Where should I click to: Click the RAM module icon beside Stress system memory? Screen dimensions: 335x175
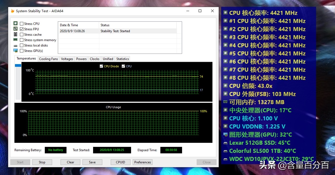pyautogui.click(x=15, y=40)
